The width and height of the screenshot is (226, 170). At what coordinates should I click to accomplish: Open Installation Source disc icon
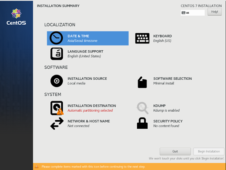[57, 81]
